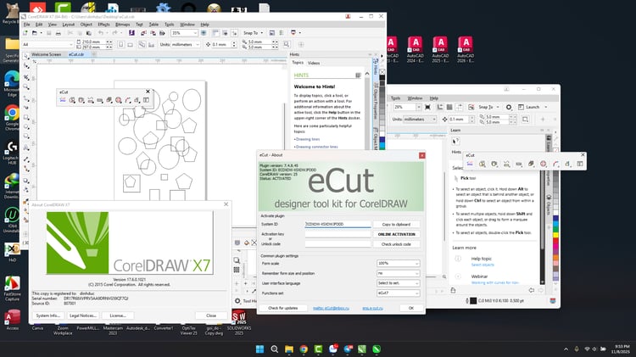Image resolution: width=636 pixels, height=357 pixels.
Task: Click the Undo arrow in X7 toolbar
Action: tap(102, 33)
